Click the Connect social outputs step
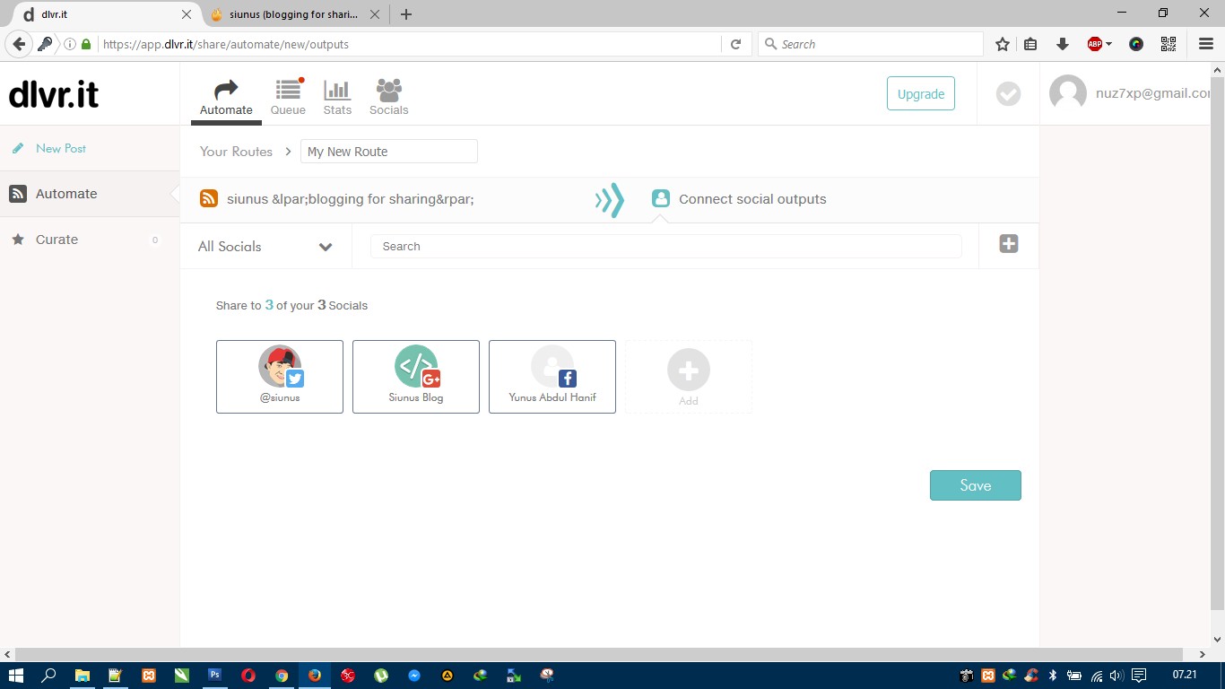The image size is (1225, 689). (x=740, y=199)
